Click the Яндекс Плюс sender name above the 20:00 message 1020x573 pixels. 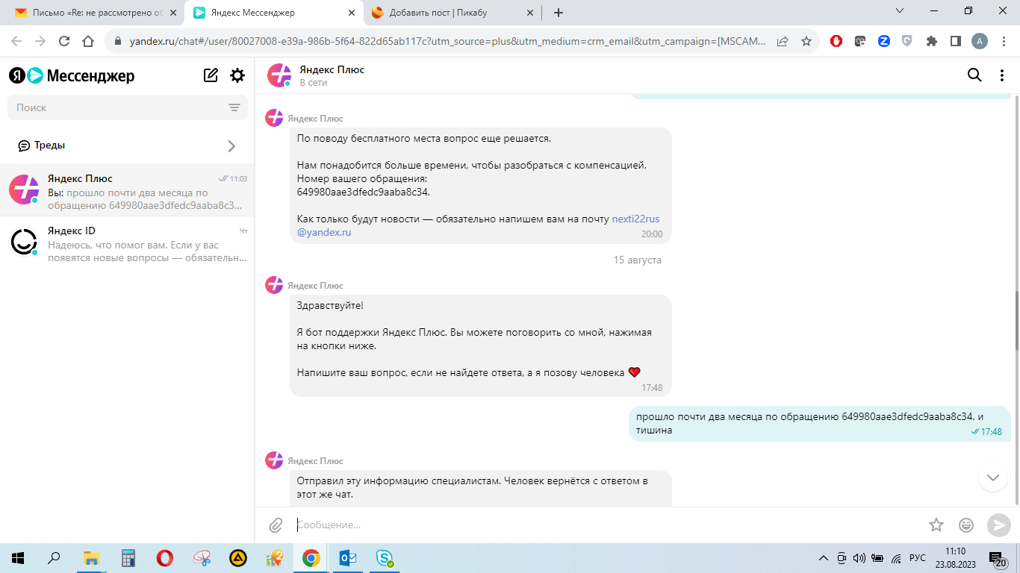tap(316, 119)
